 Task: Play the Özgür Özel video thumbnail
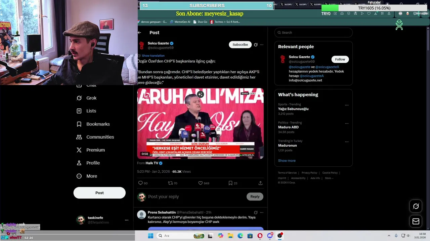click(x=200, y=124)
